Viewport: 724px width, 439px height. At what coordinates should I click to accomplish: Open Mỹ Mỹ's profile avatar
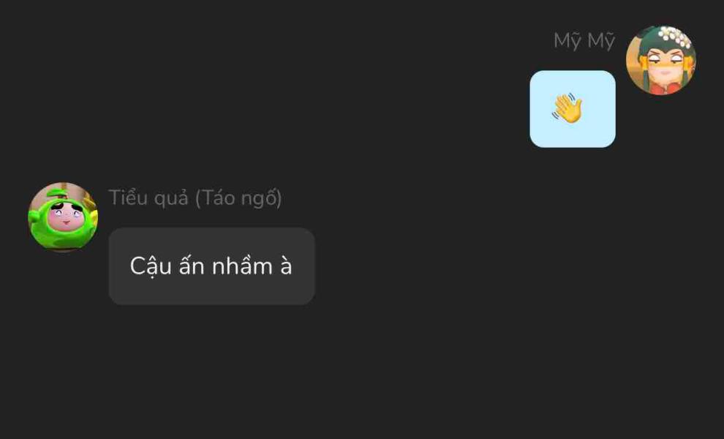[x=660, y=60]
